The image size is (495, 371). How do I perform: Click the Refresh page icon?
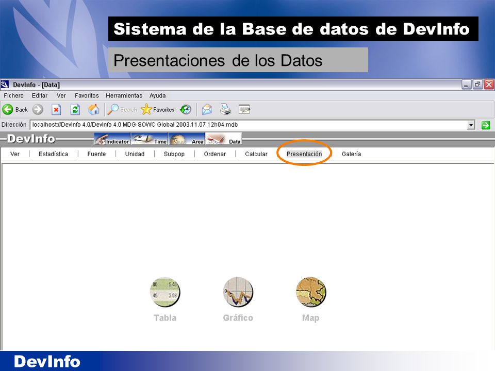[x=75, y=109]
